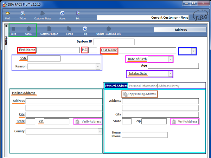This screenshot has width=211, height=158.
Task: Switch to the Personal Information tab
Action: (143, 86)
